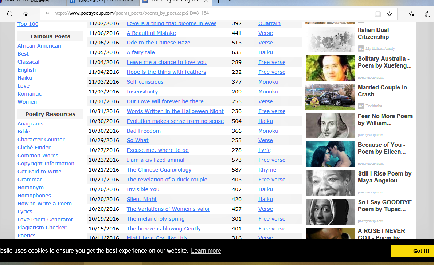Open the Learn more cookie link
434x265 pixels.
click(206, 251)
